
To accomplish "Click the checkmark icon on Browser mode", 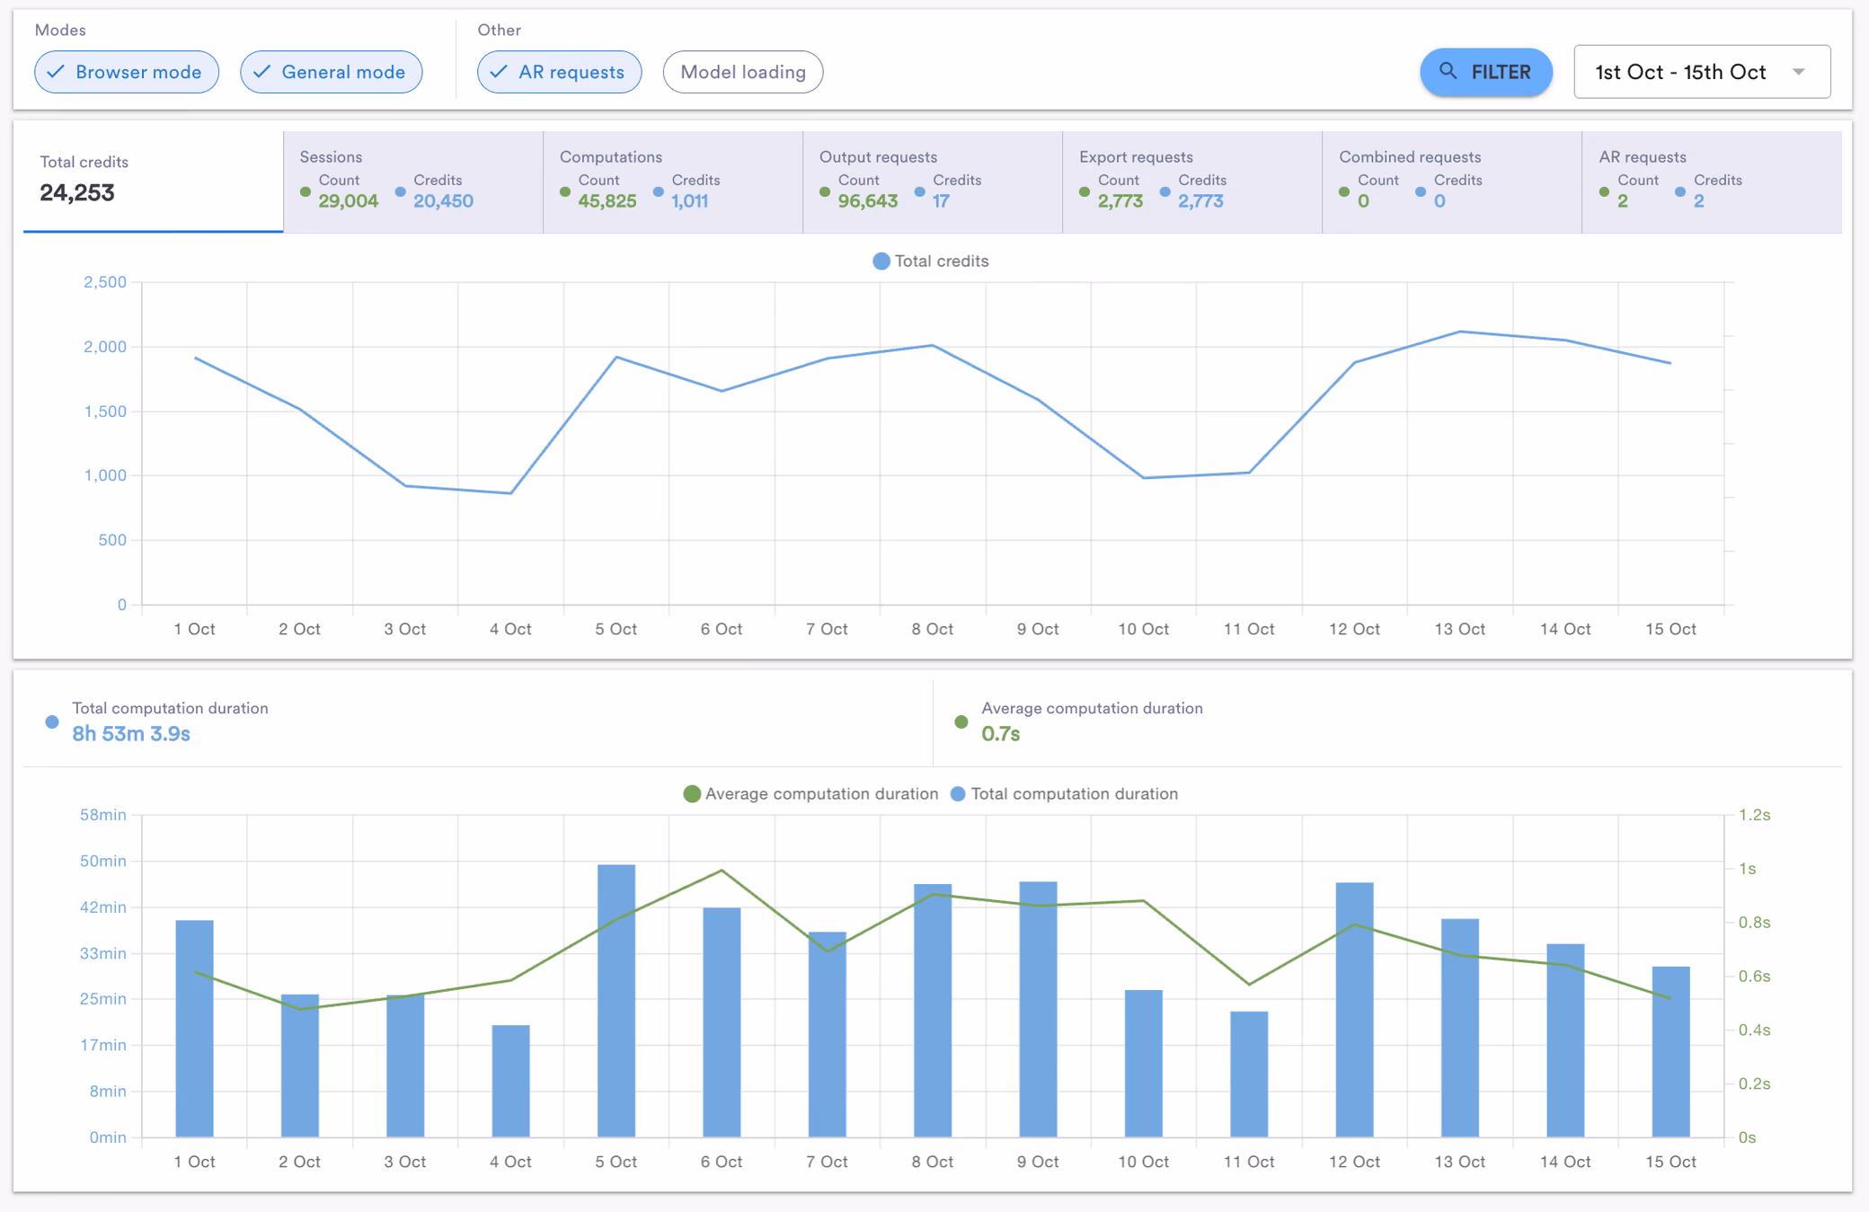I will (56, 72).
